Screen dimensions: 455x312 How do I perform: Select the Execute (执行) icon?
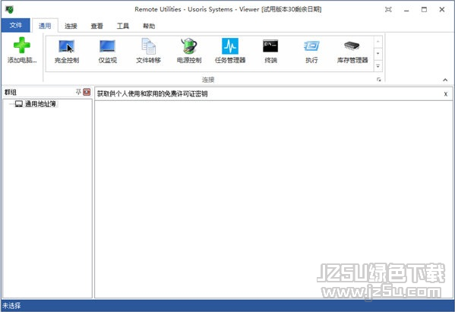coord(311,46)
